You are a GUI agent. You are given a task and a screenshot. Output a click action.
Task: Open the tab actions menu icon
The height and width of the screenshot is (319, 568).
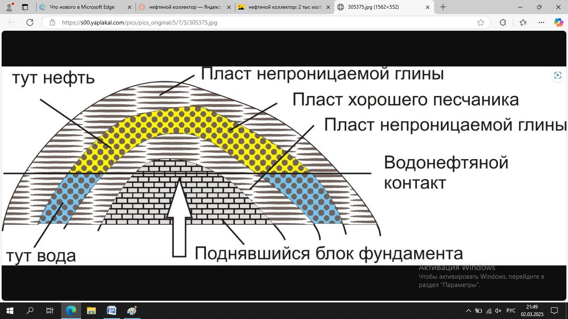(25, 7)
